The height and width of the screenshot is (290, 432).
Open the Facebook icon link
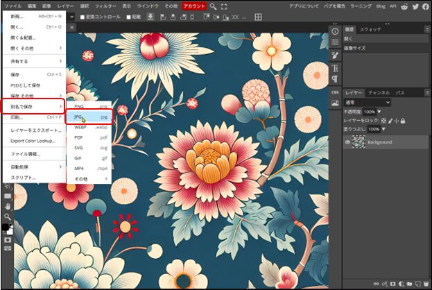click(x=426, y=6)
